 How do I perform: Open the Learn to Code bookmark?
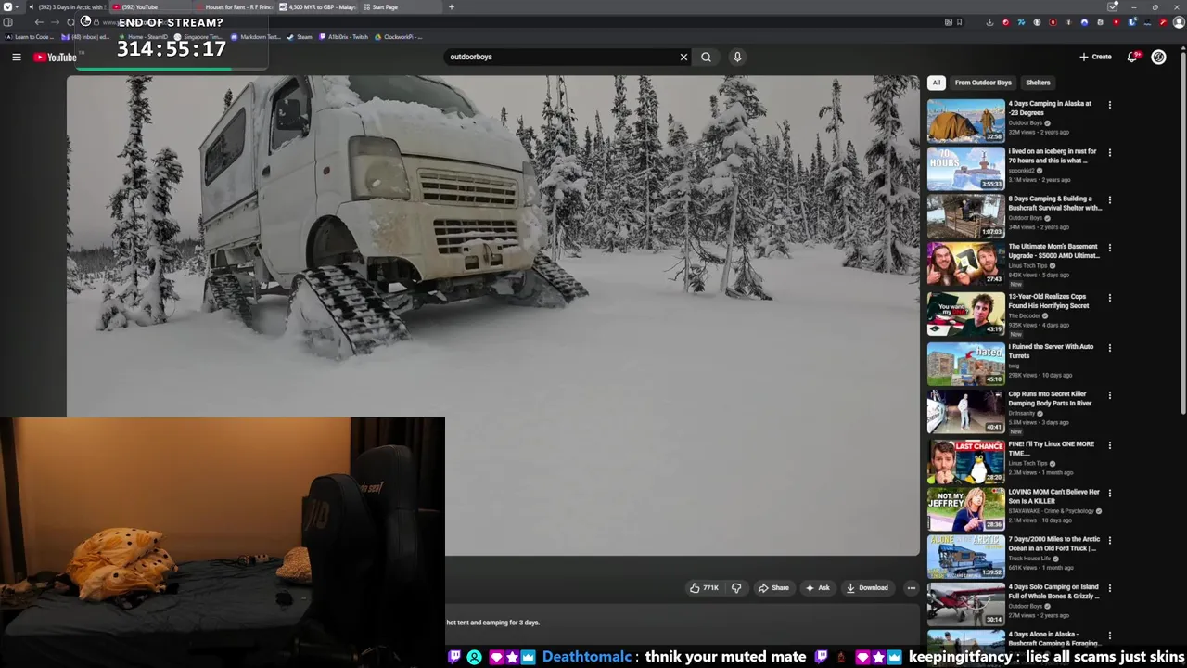pos(31,37)
